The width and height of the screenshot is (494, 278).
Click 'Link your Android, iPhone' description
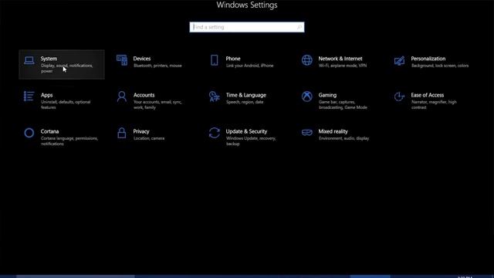(x=249, y=66)
